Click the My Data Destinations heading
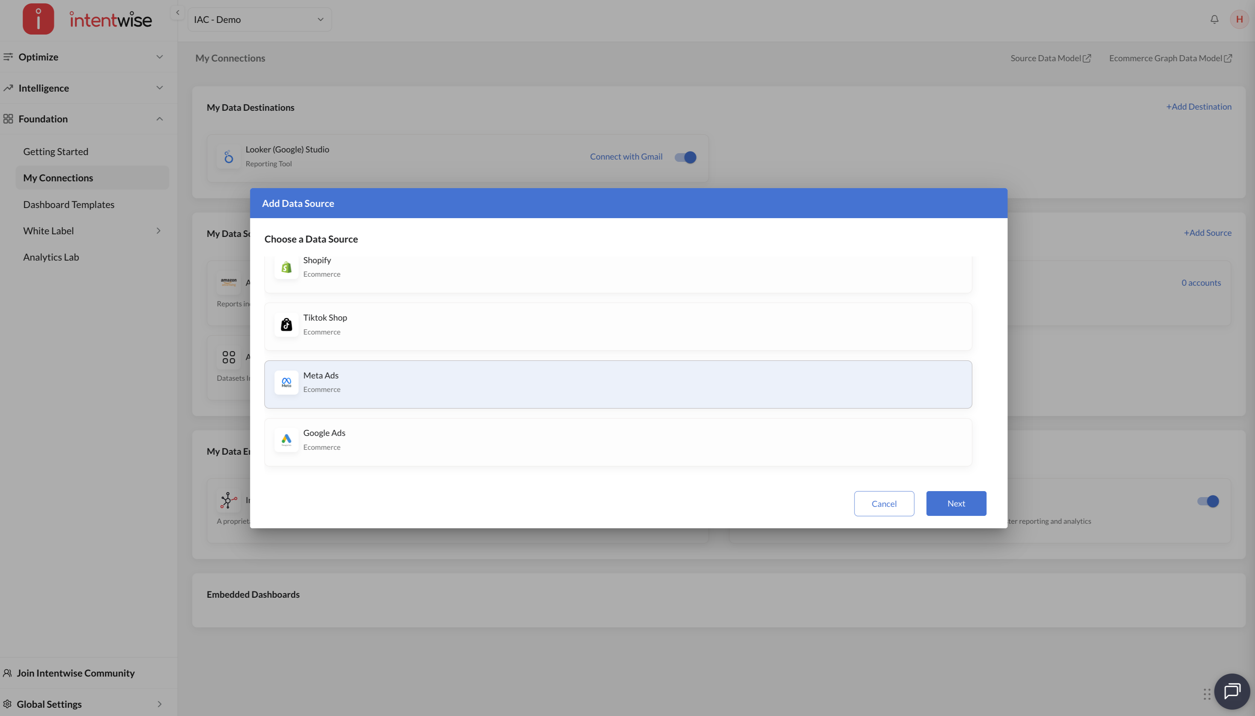Viewport: 1255px width, 716px height. pos(250,107)
